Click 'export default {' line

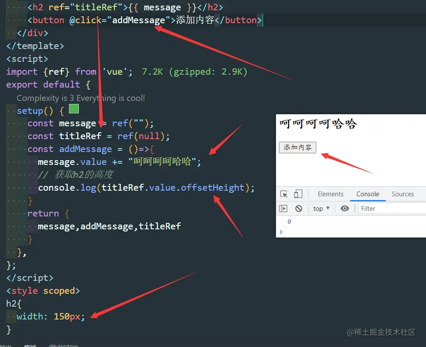[x=48, y=85]
